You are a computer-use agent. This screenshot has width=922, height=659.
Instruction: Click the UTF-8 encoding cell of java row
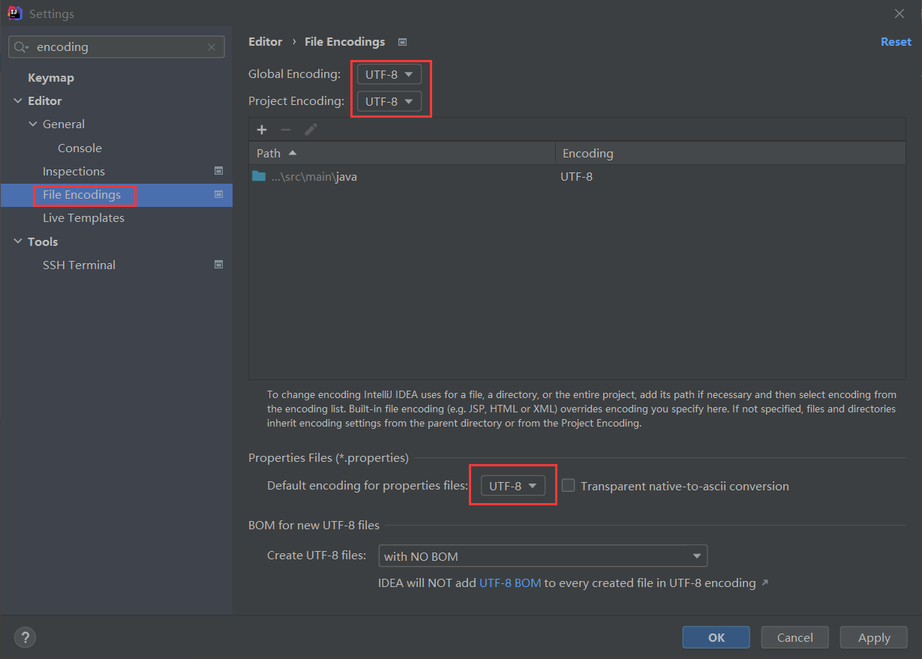click(577, 176)
